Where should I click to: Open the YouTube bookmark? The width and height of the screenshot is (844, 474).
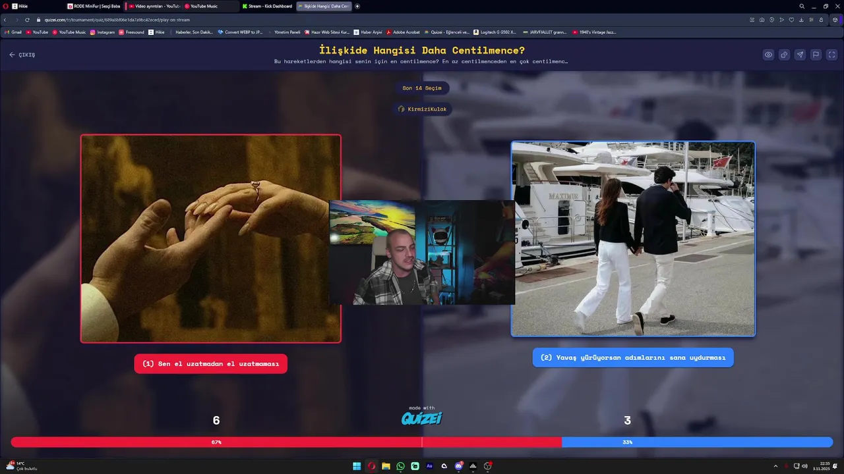click(x=38, y=32)
